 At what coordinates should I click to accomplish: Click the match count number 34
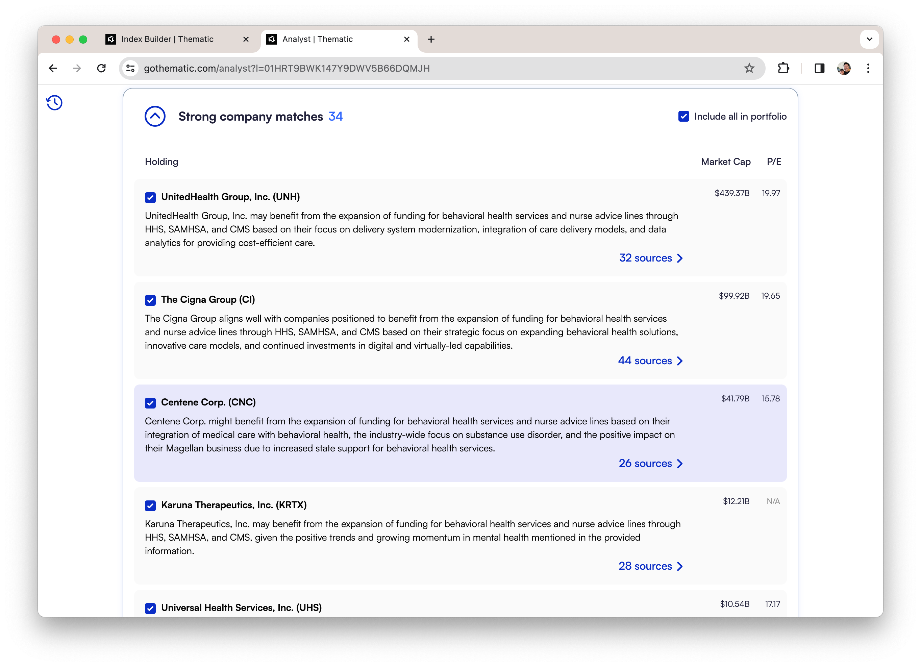pyautogui.click(x=335, y=117)
